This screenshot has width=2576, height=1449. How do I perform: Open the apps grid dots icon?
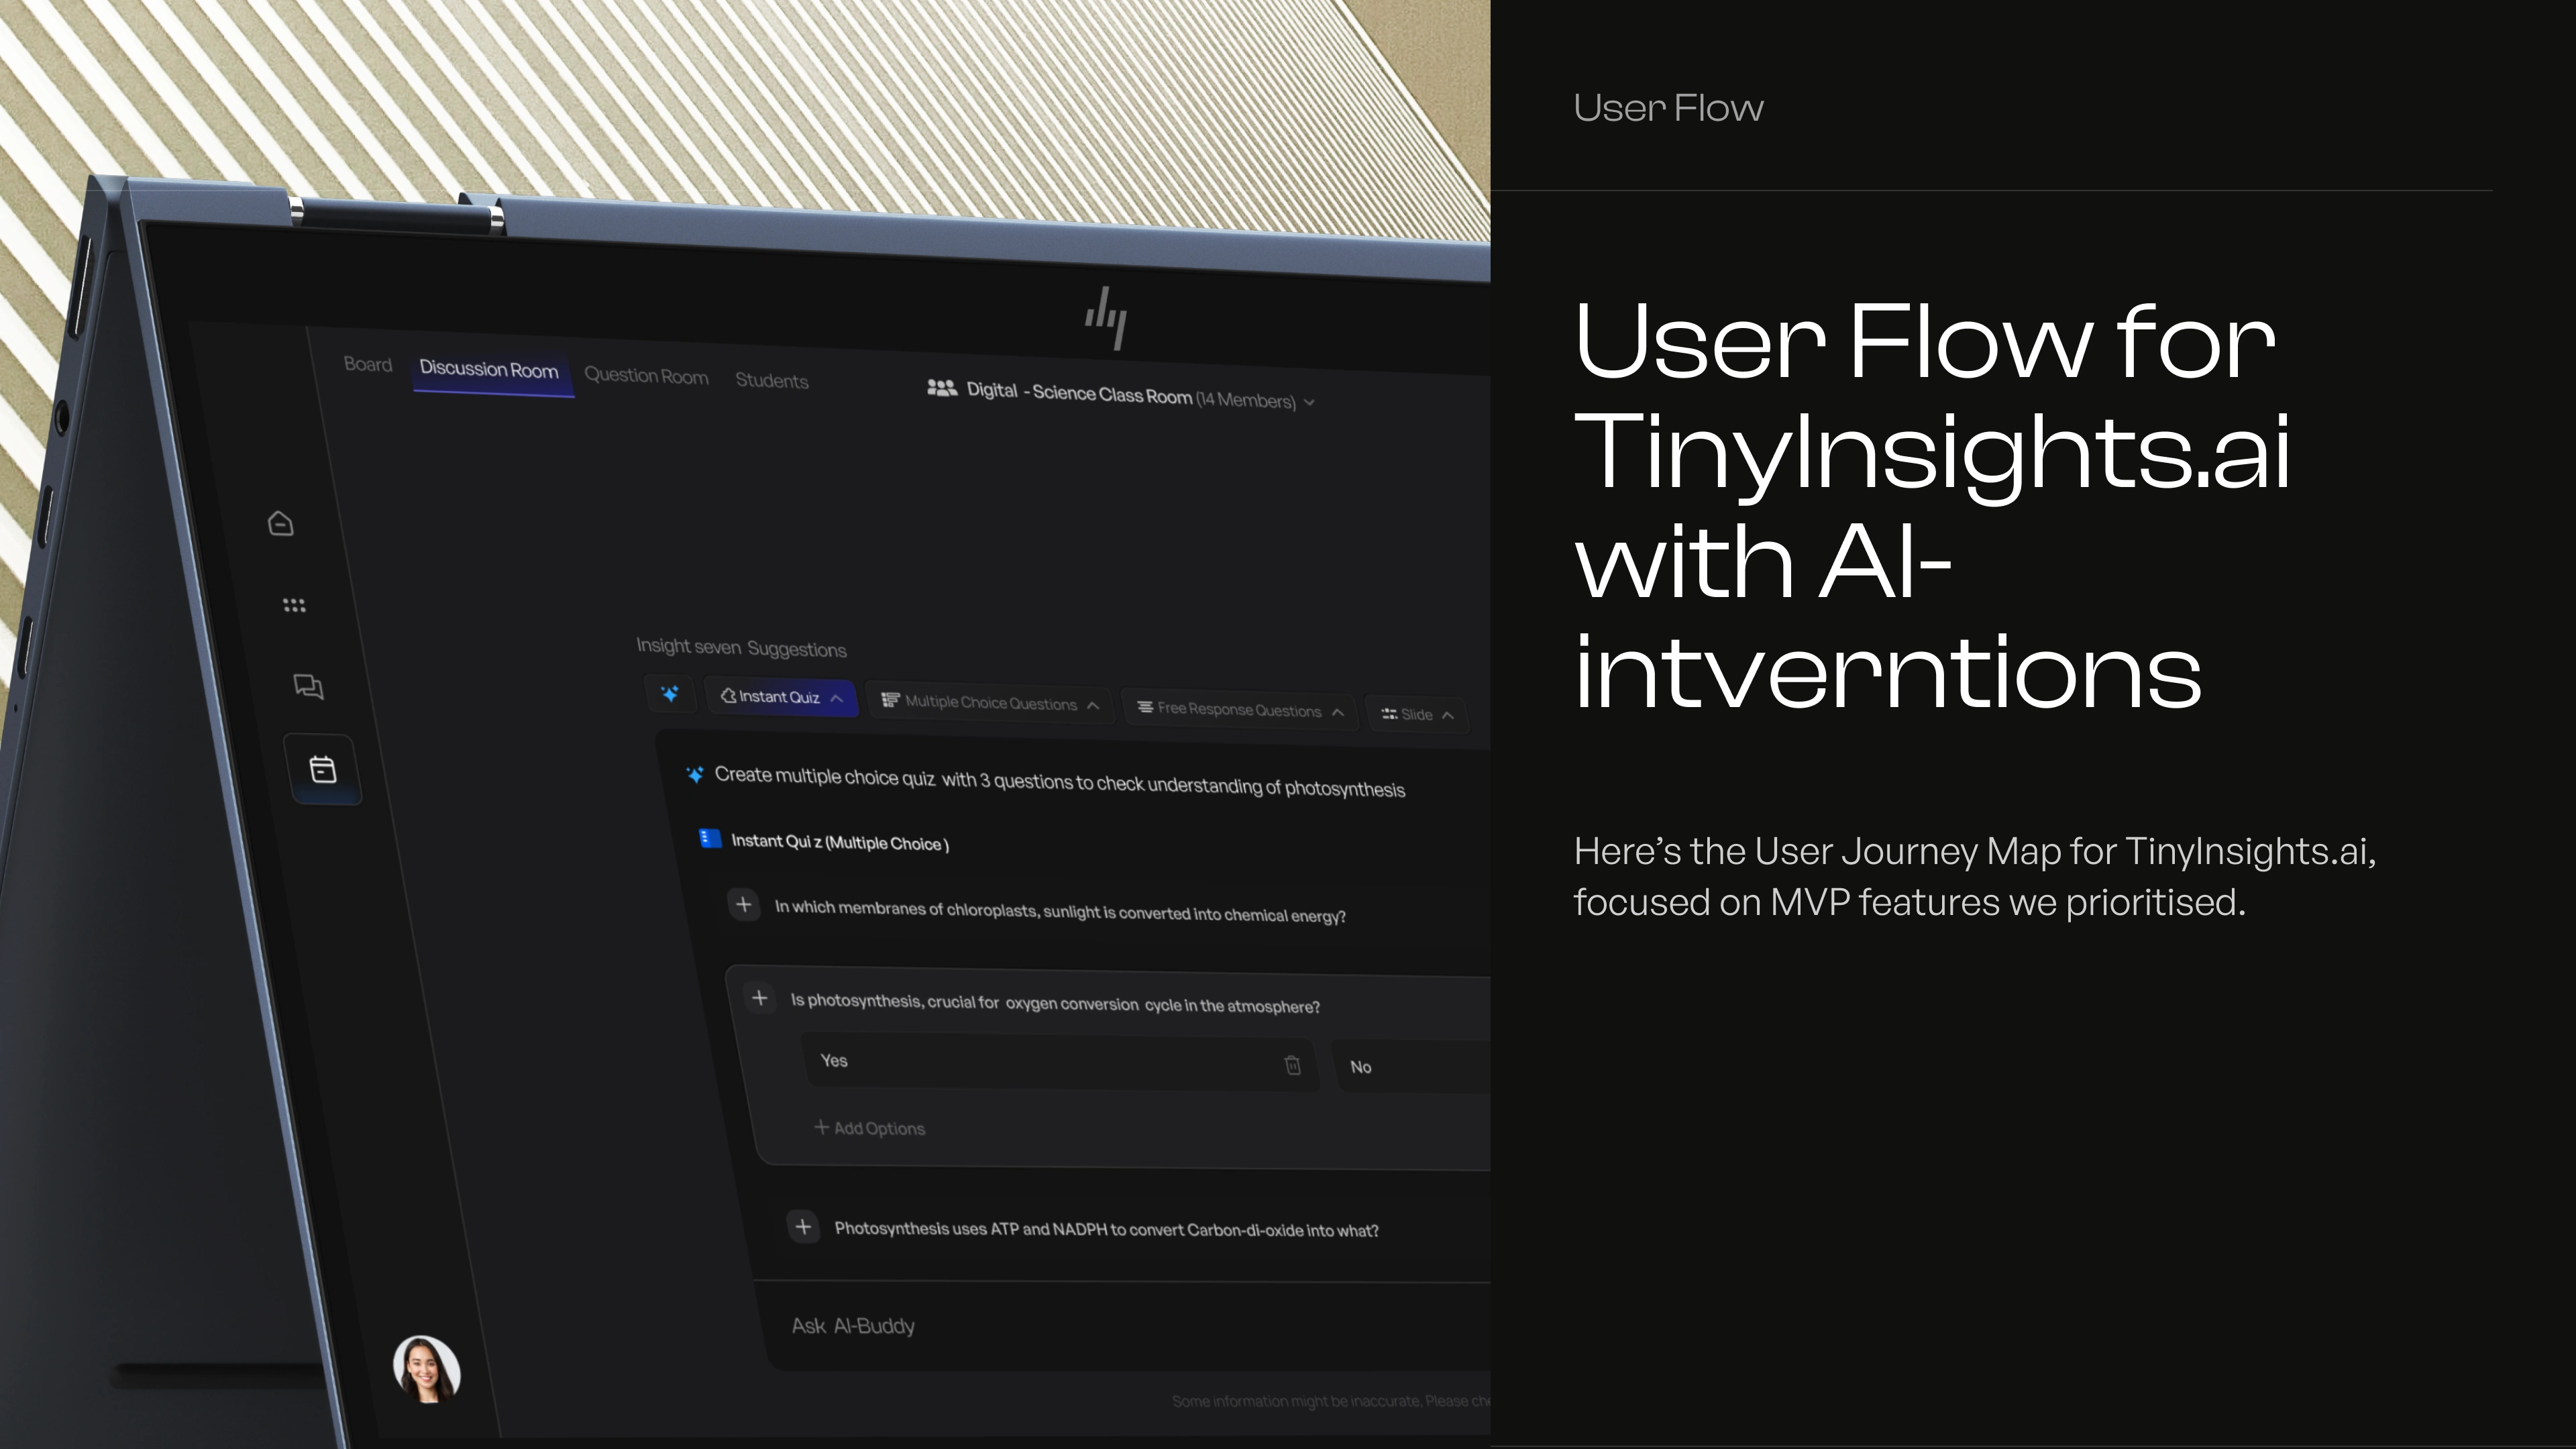(294, 605)
